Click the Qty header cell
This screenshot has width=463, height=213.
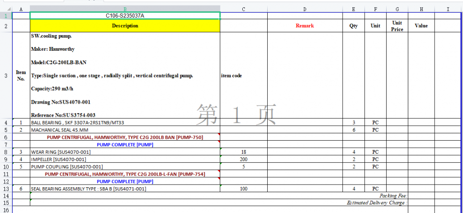pos(354,26)
